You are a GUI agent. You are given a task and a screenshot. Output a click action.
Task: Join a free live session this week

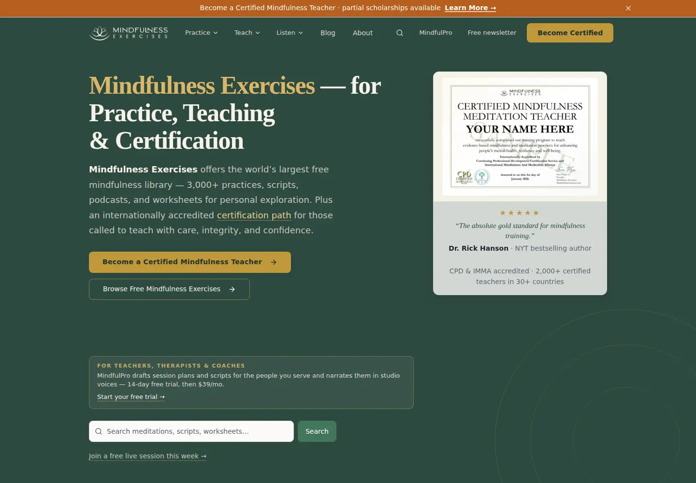point(147,456)
